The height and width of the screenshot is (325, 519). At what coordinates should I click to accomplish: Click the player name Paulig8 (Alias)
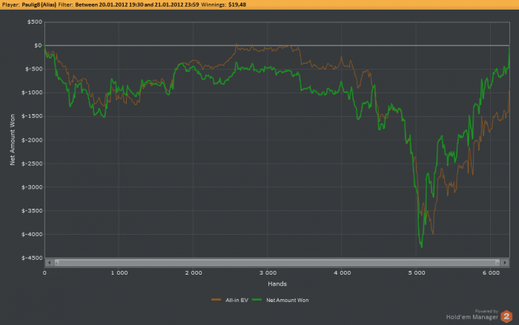click(39, 4)
